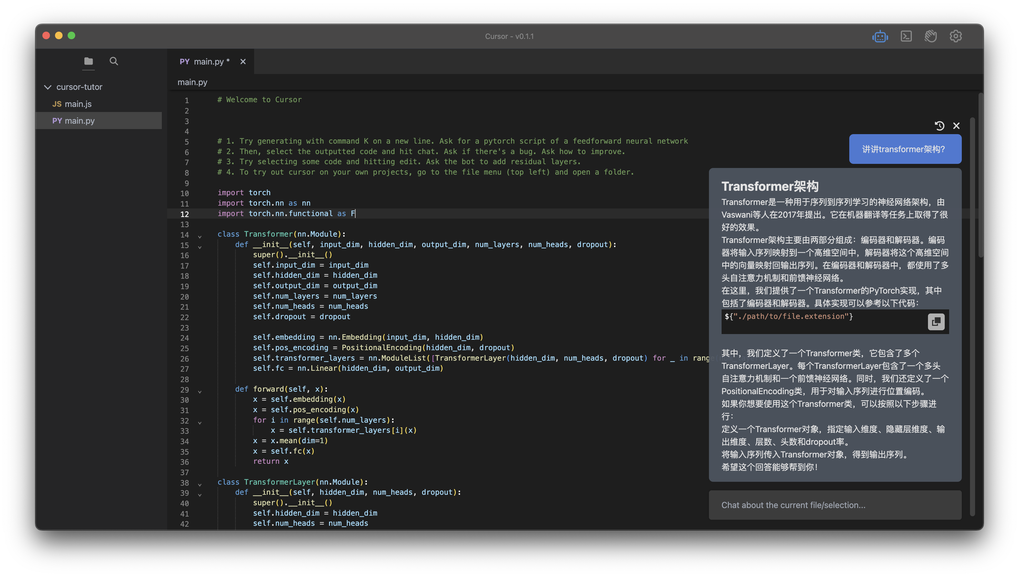Click line number 12 in gutter

pyautogui.click(x=185, y=214)
